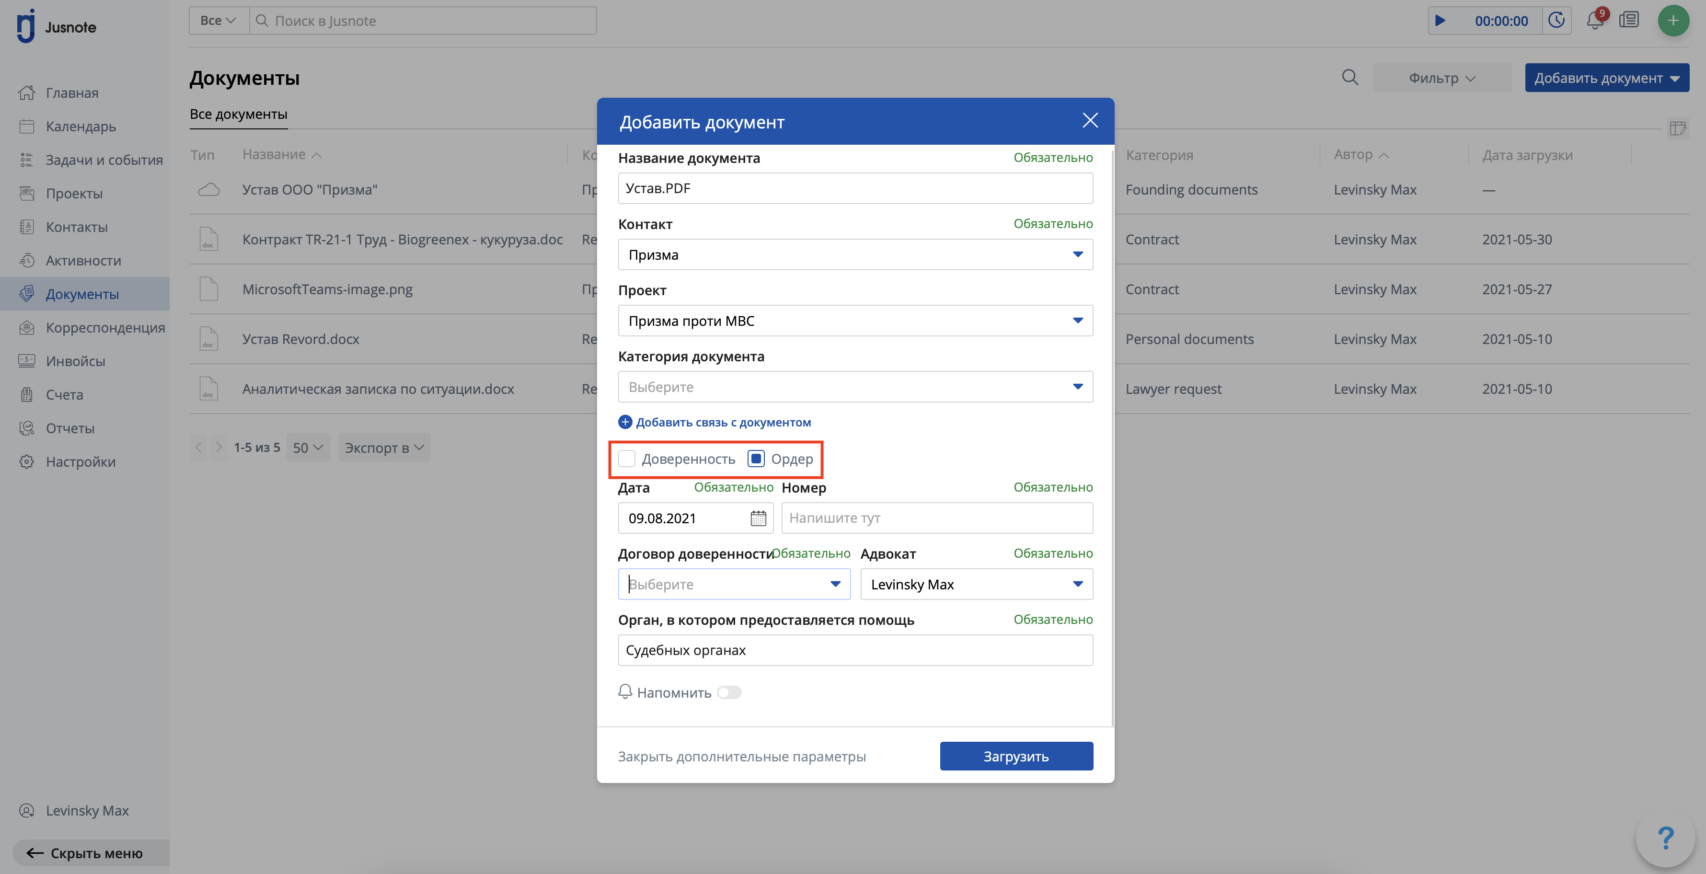Open the news feed icon in header
Viewport: 1706px width, 874px height.
(1628, 21)
